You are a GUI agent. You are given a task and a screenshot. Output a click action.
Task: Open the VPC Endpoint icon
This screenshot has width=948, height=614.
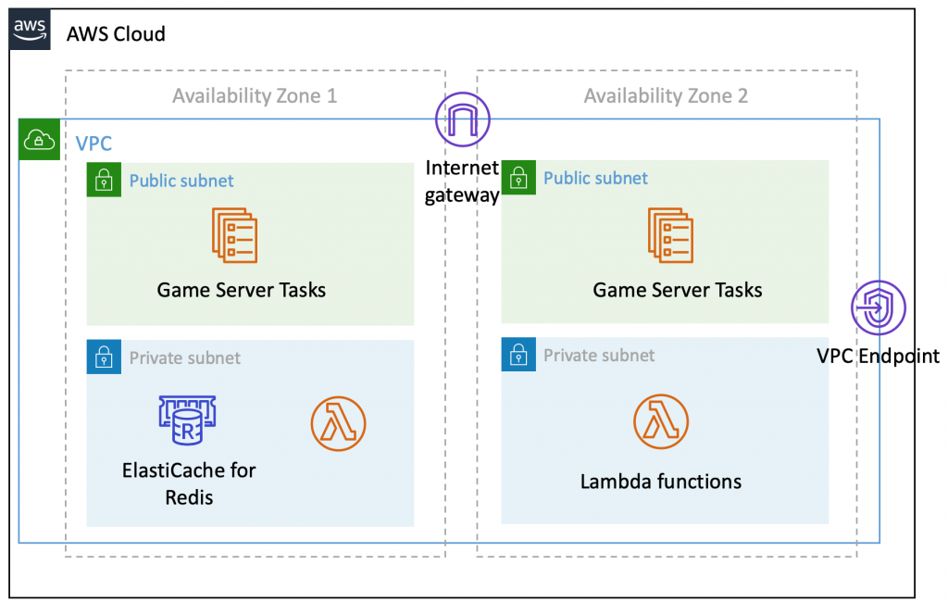pos(878,308)
